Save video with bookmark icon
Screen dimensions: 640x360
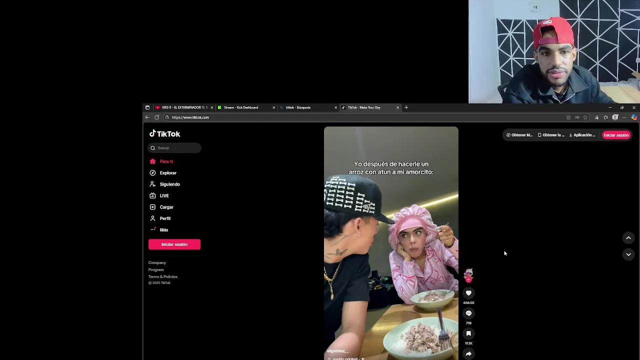(x=468, y=333)
